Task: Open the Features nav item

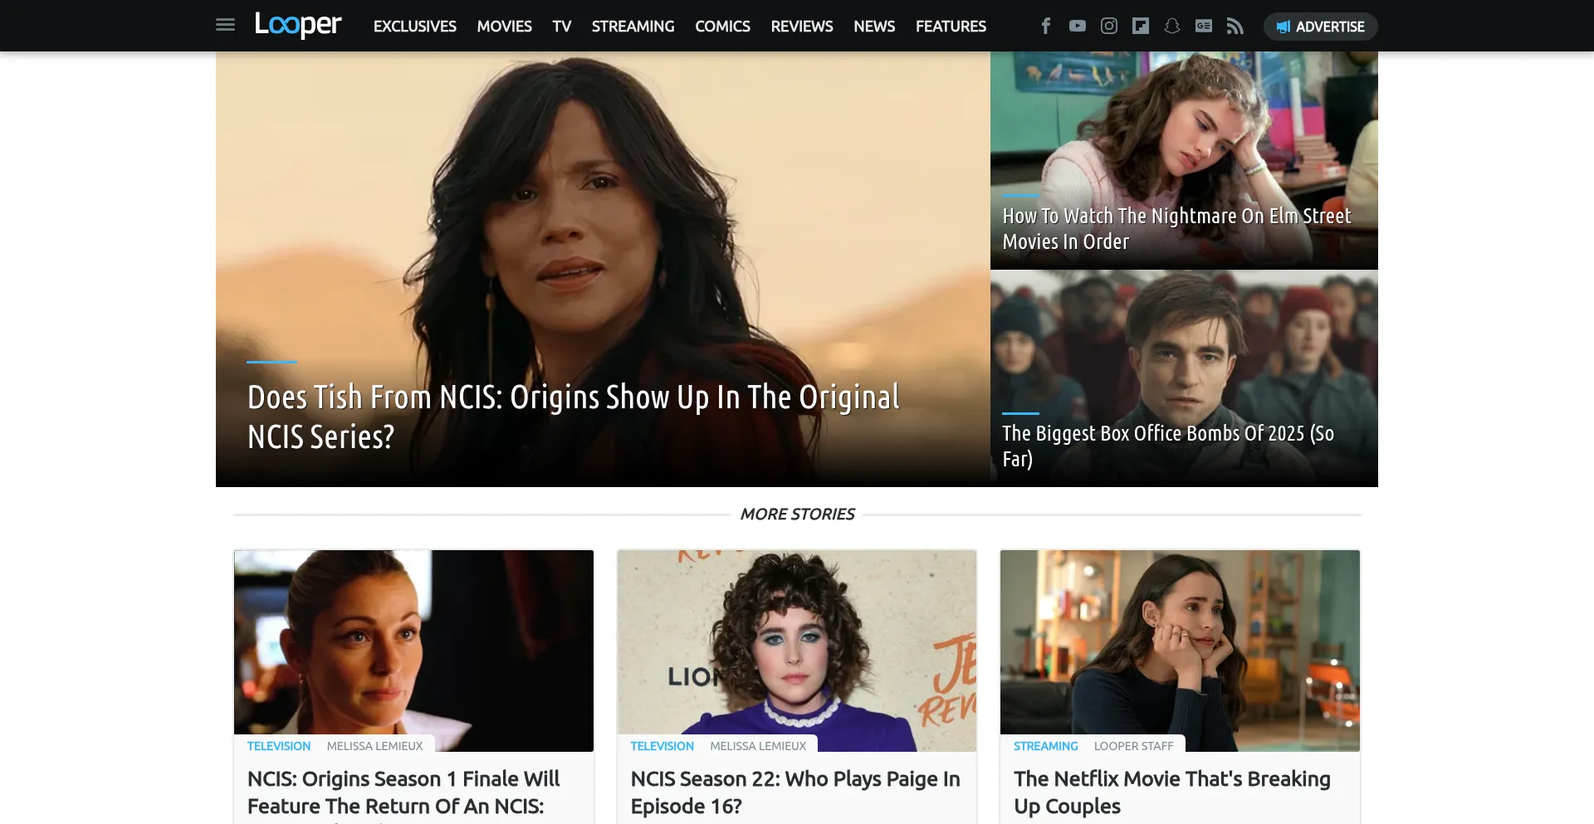Action: click(x=951, y=27)
